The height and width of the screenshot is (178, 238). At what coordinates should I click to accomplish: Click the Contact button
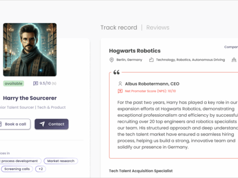(52, 124)
